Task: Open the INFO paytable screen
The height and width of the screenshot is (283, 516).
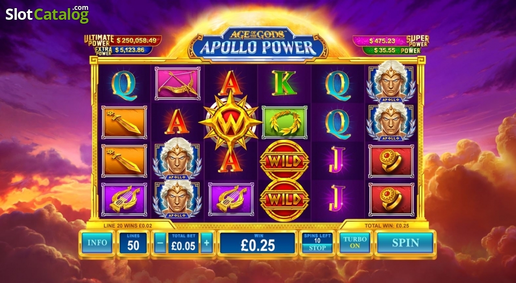Action: 97,243
